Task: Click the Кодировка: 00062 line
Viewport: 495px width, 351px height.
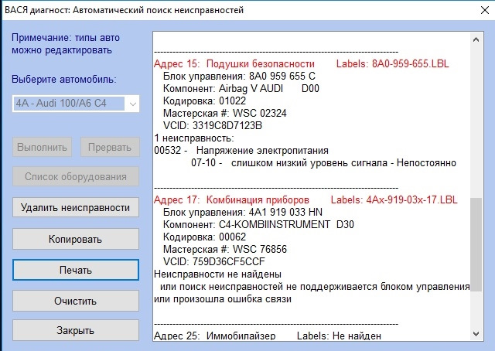Action: (x=204, y=237)
